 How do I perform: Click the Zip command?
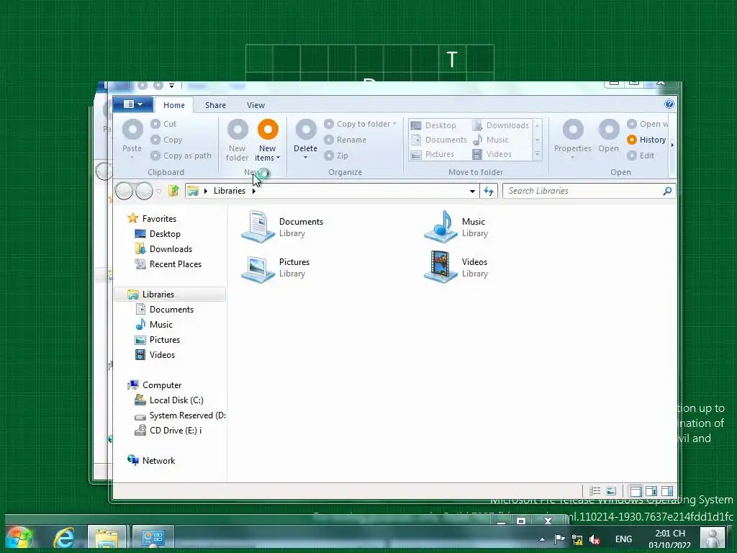point(336,156)
